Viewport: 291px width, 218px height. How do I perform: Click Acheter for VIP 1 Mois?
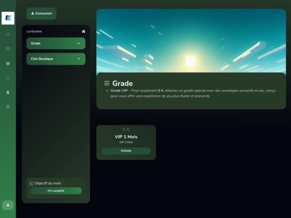(x=126, y=151)
